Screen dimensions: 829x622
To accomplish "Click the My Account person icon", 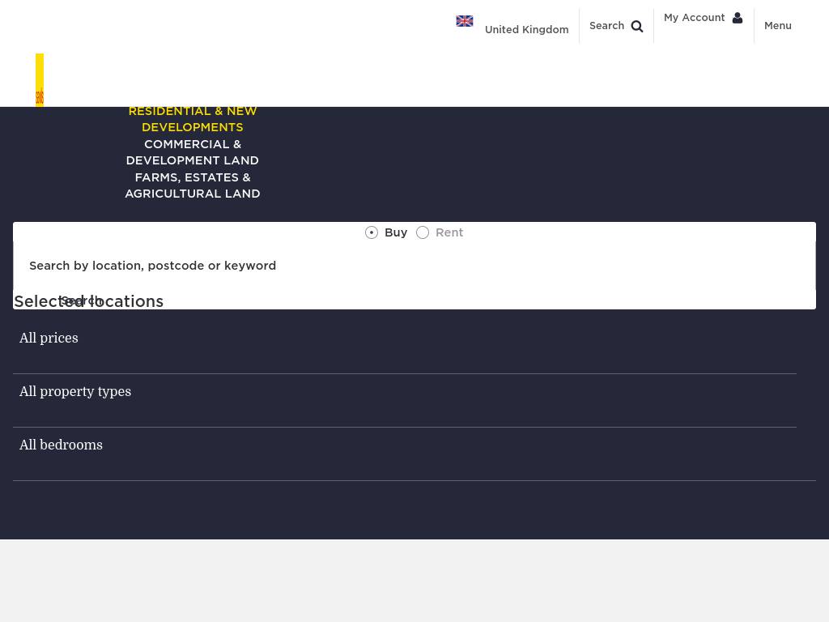I will 737,18.
